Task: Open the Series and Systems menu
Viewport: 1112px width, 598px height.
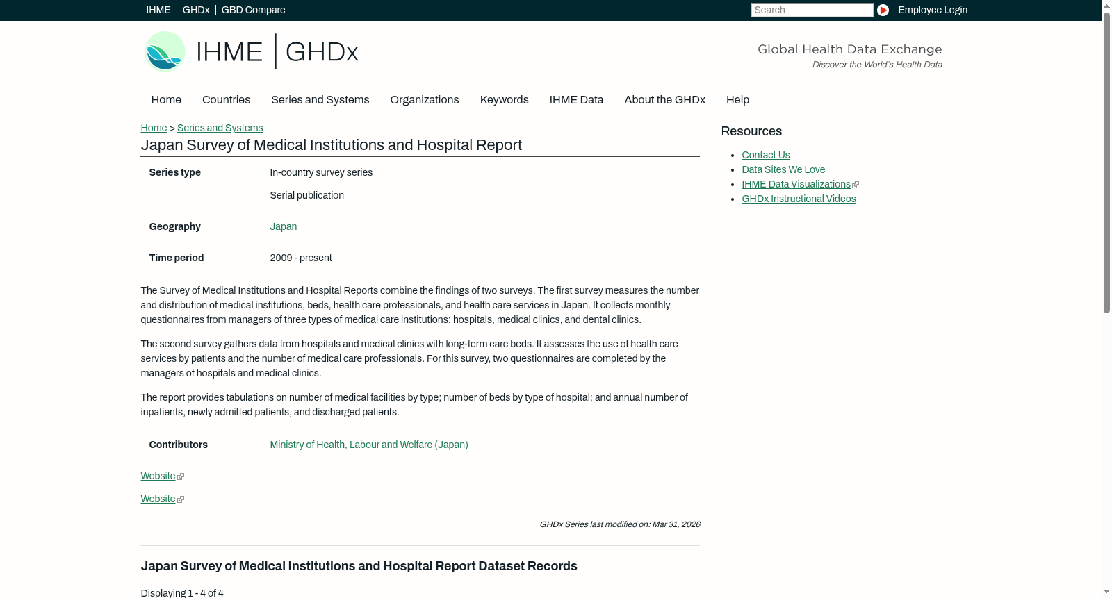Action: [x=320, y=100]
